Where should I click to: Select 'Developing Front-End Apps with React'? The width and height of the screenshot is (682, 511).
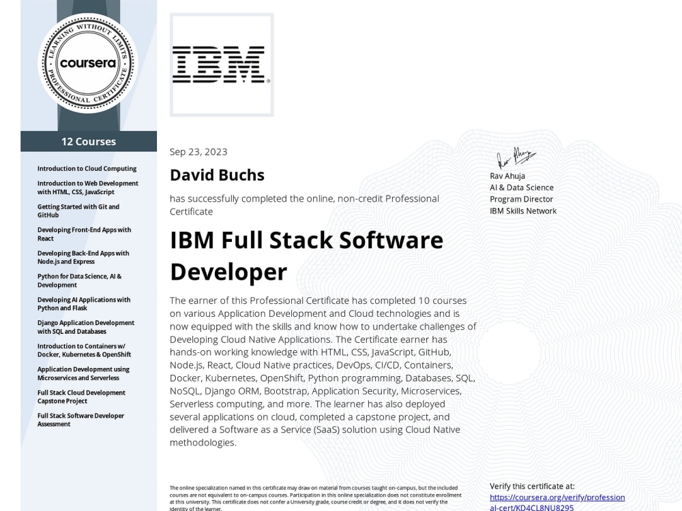pos(85,234)
